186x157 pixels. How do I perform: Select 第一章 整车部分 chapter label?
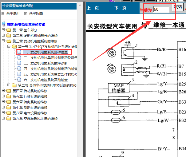tap(25, 30)
